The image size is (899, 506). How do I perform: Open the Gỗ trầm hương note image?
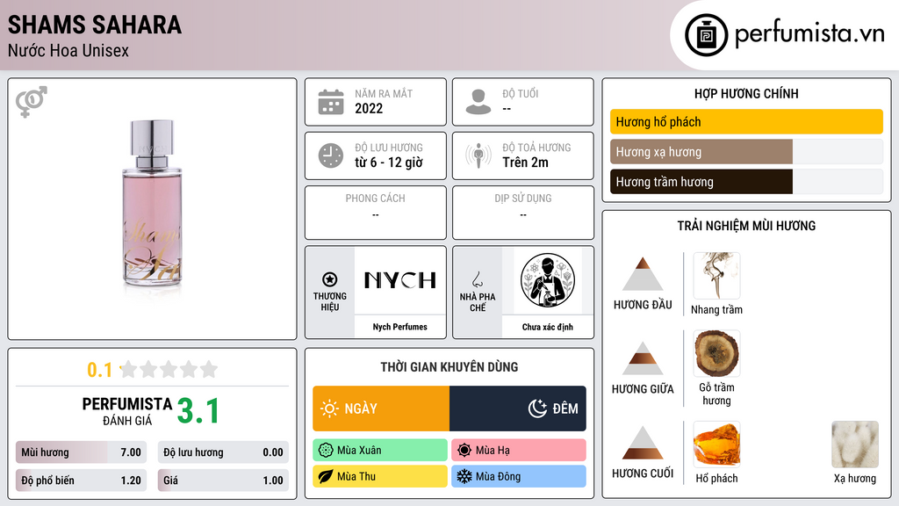pyautogui.click(x=716, y=353)
